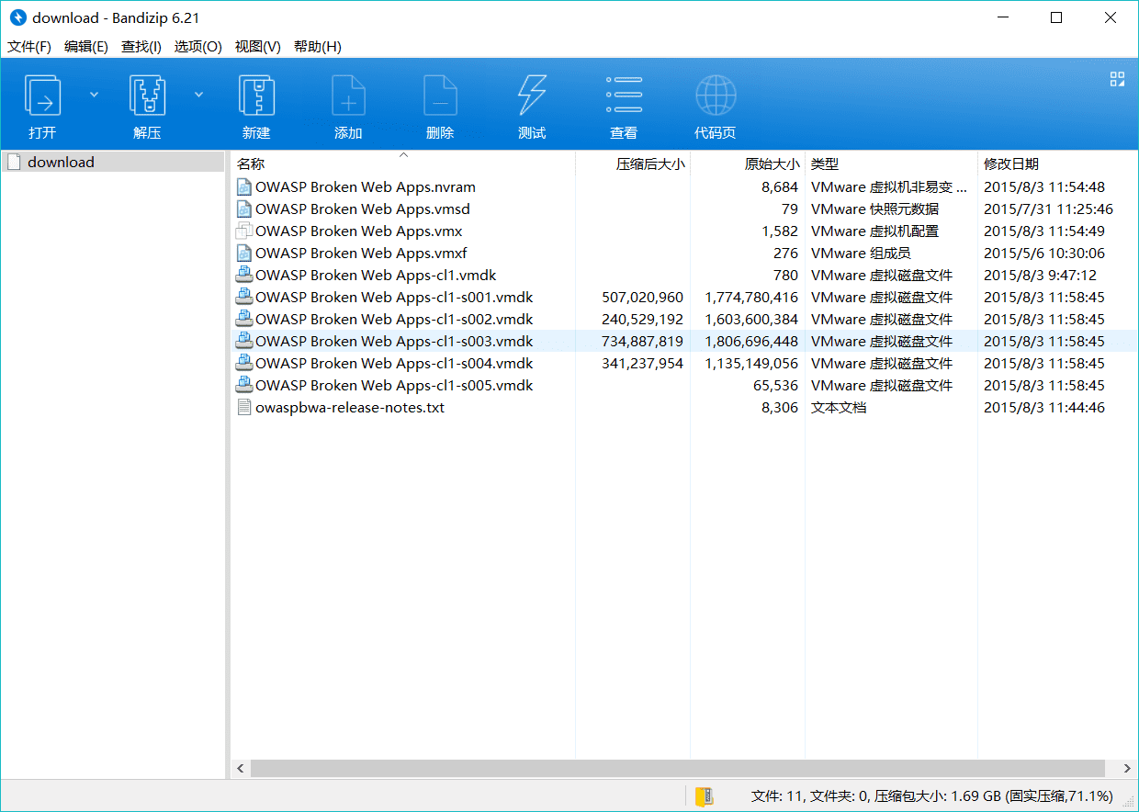Viewport: 1139px width, 812px height.
Task: Open the dropdown arrow next to 解压
Action: click(x=198, y=94)
